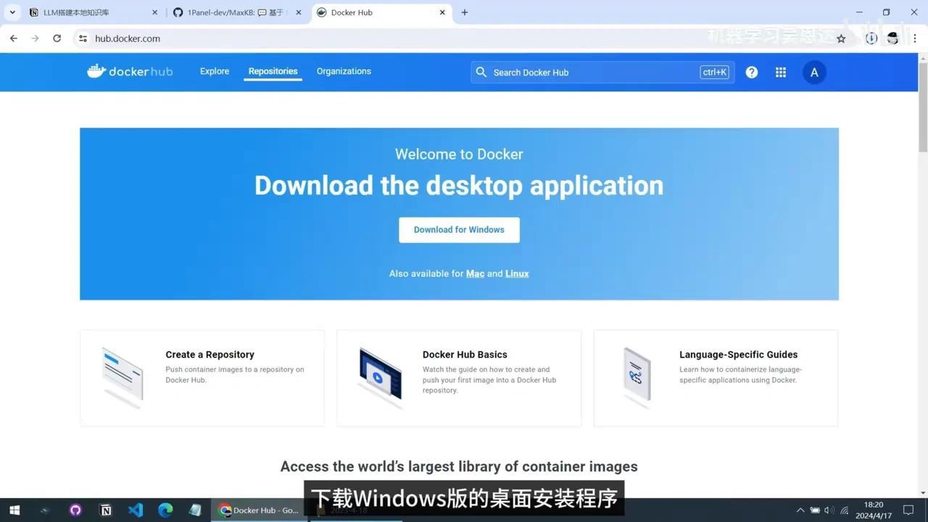Open the Language-Specific Guides card
928x522 pixels.
[716, 378]
